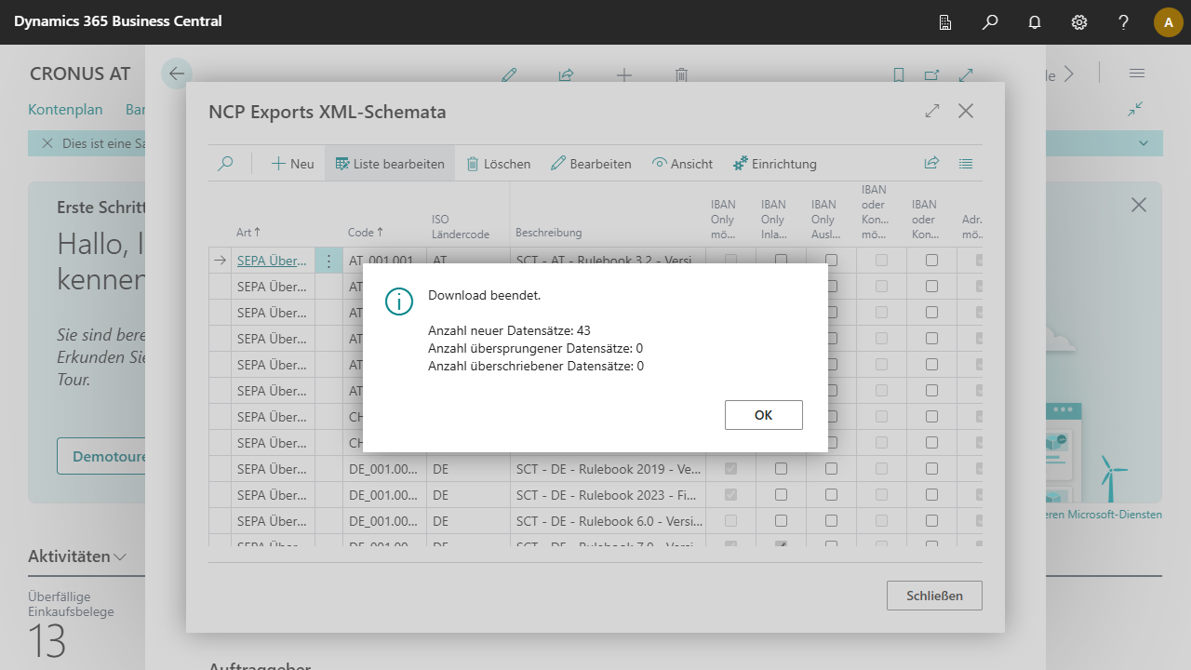Screen dimensions: 1191x670
Task: Toggle IBAN Only Ausland checkbox for Rulebook 2023 row
Action: tap(831, 495)
